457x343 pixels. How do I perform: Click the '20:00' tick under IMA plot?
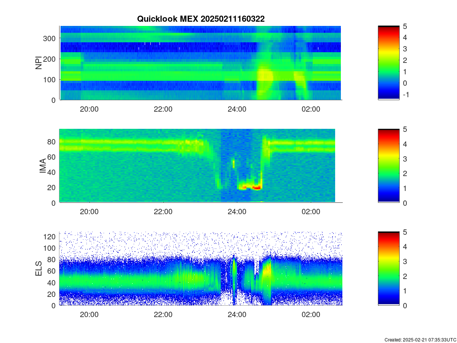tap(89, 212)
